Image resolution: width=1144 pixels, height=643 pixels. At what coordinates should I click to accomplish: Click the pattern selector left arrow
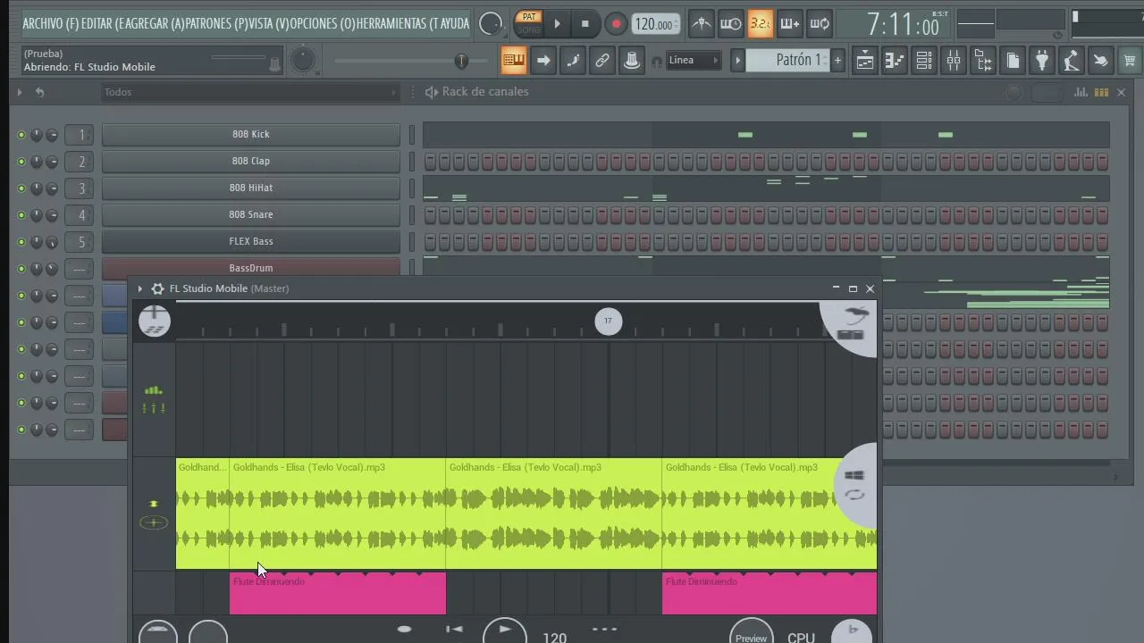click(x=737, y=61)
